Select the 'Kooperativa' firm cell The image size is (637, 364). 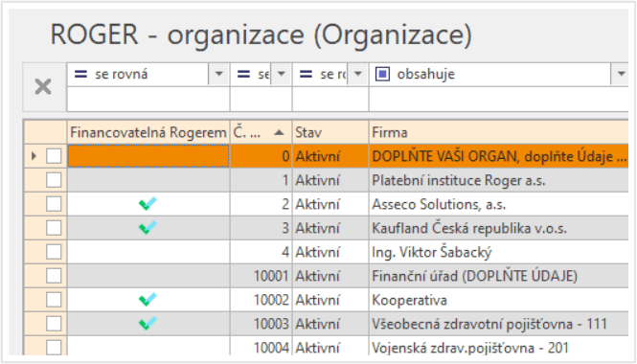coord(499,300)
